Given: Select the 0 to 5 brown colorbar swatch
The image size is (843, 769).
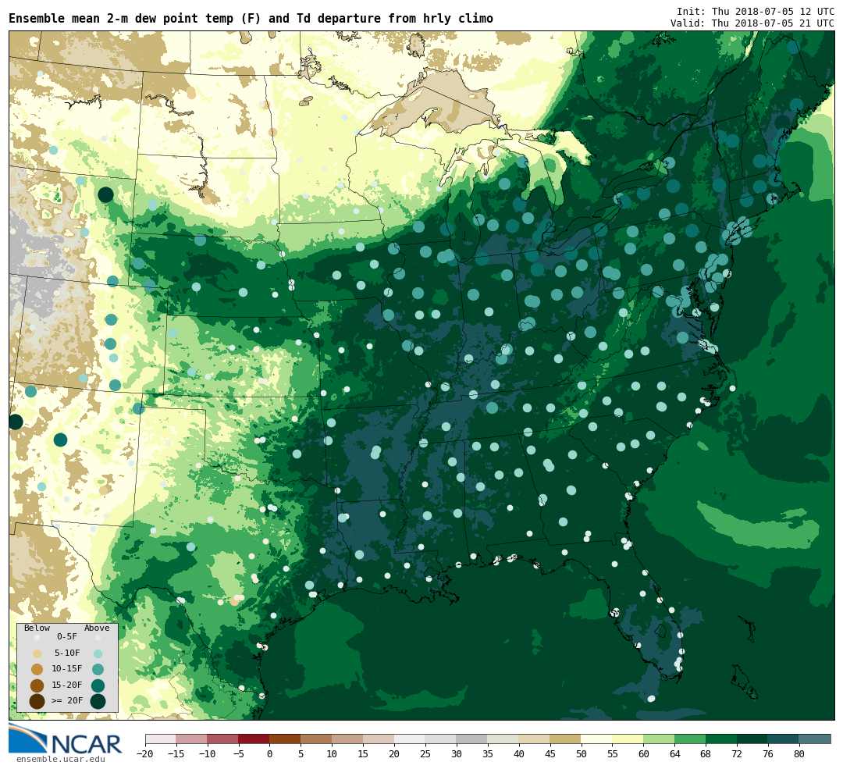Looking at the screenshot, I should (286, 739).
